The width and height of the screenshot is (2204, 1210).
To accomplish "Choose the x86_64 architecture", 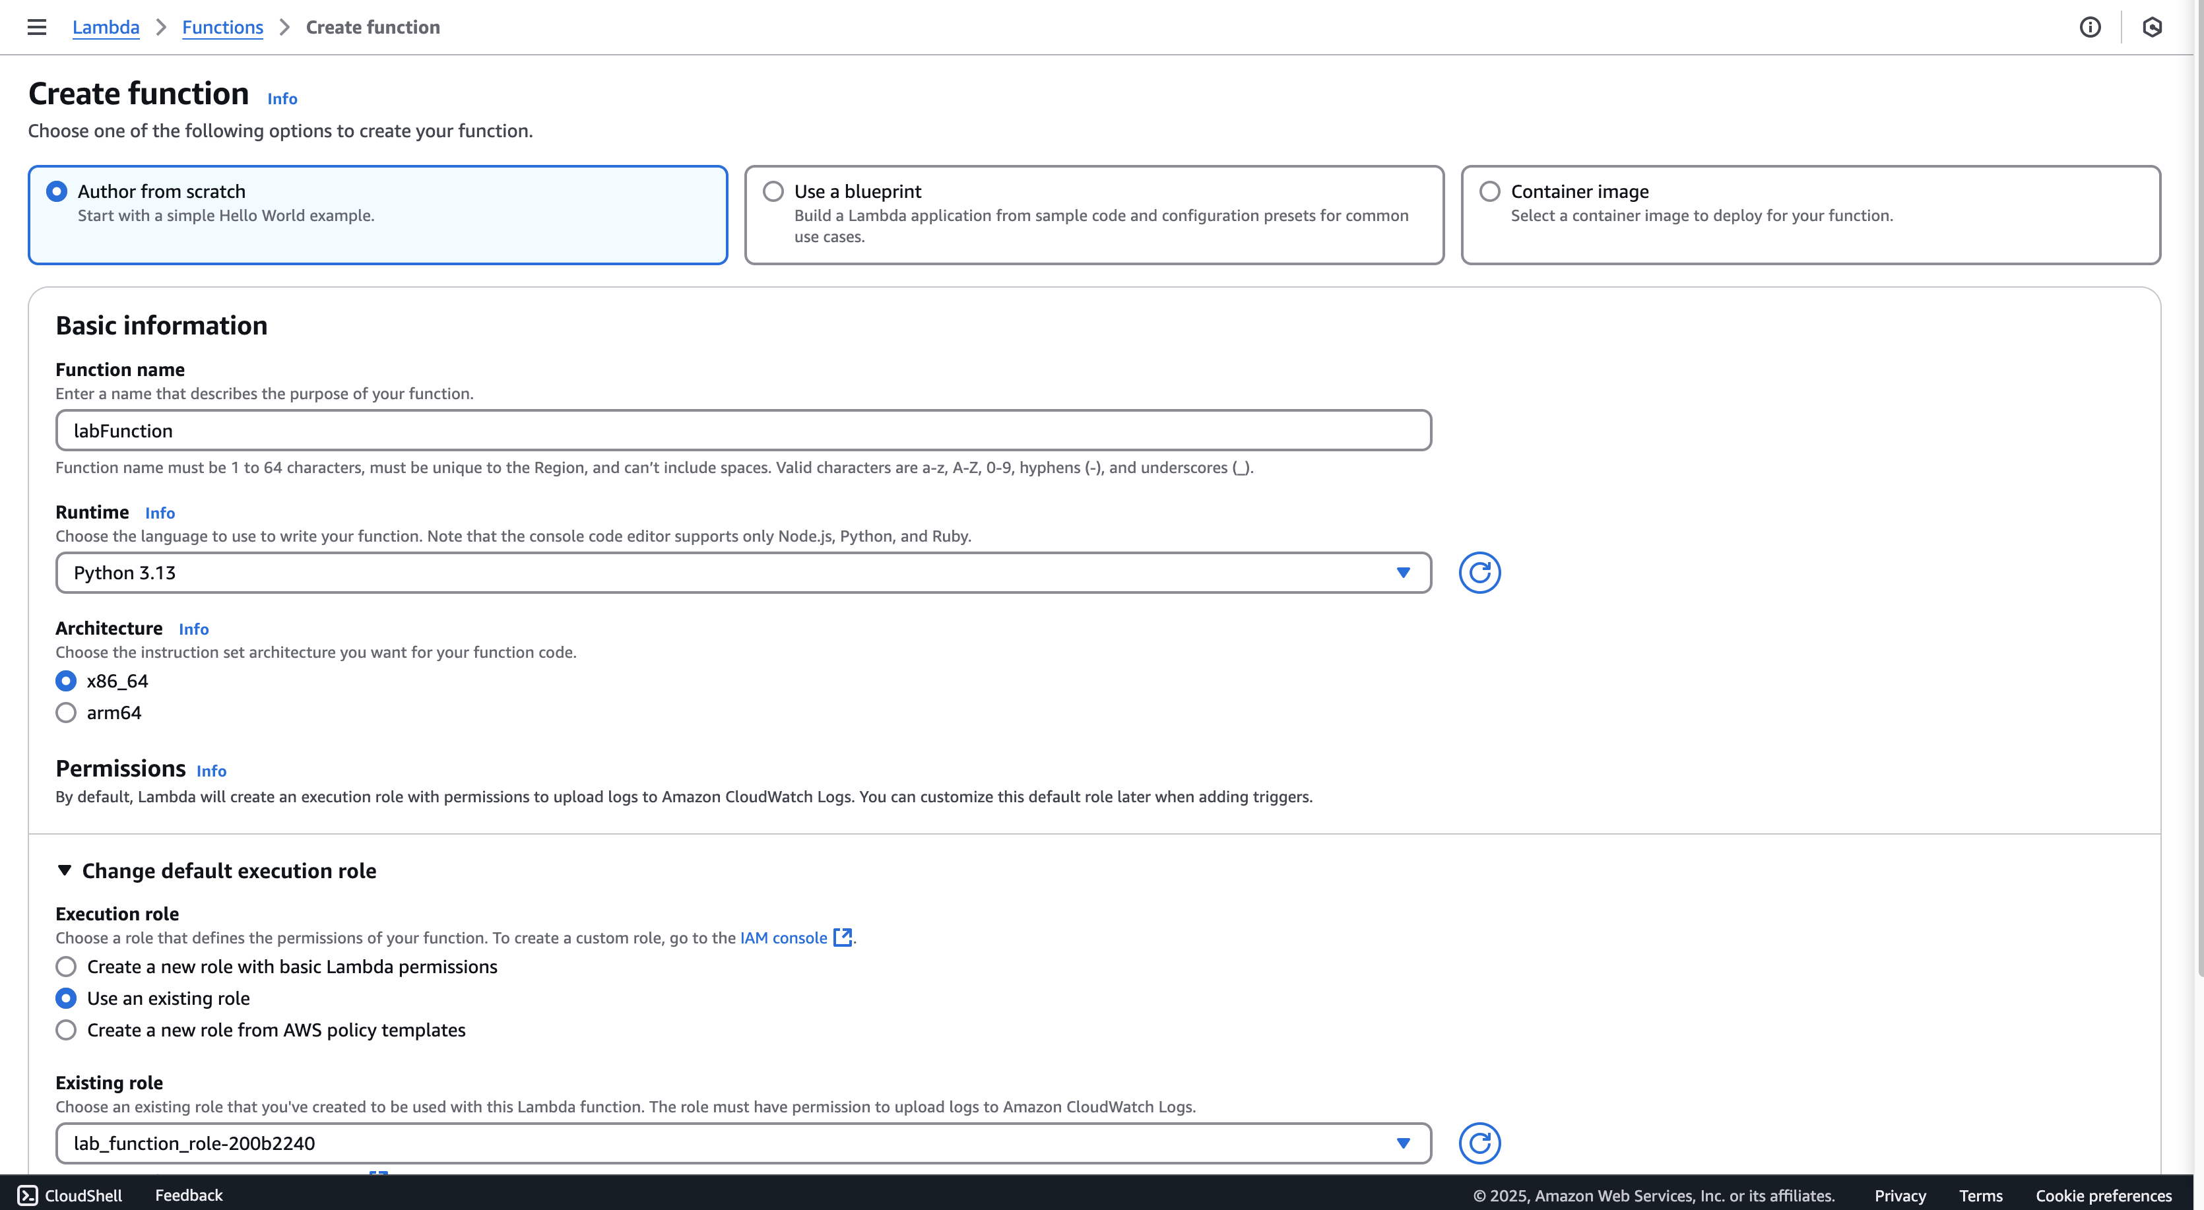I will pyautogui.click(x=66, y=681).
